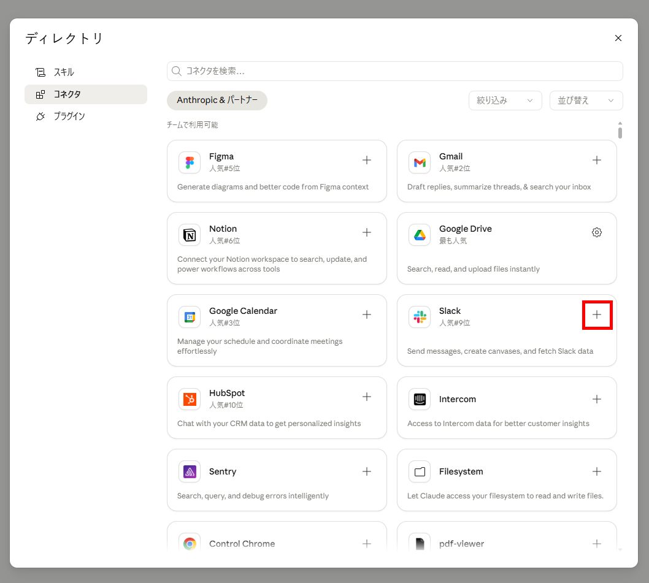
Task: Click 'Chat with your CRM data' description
Action: [269, 424]
